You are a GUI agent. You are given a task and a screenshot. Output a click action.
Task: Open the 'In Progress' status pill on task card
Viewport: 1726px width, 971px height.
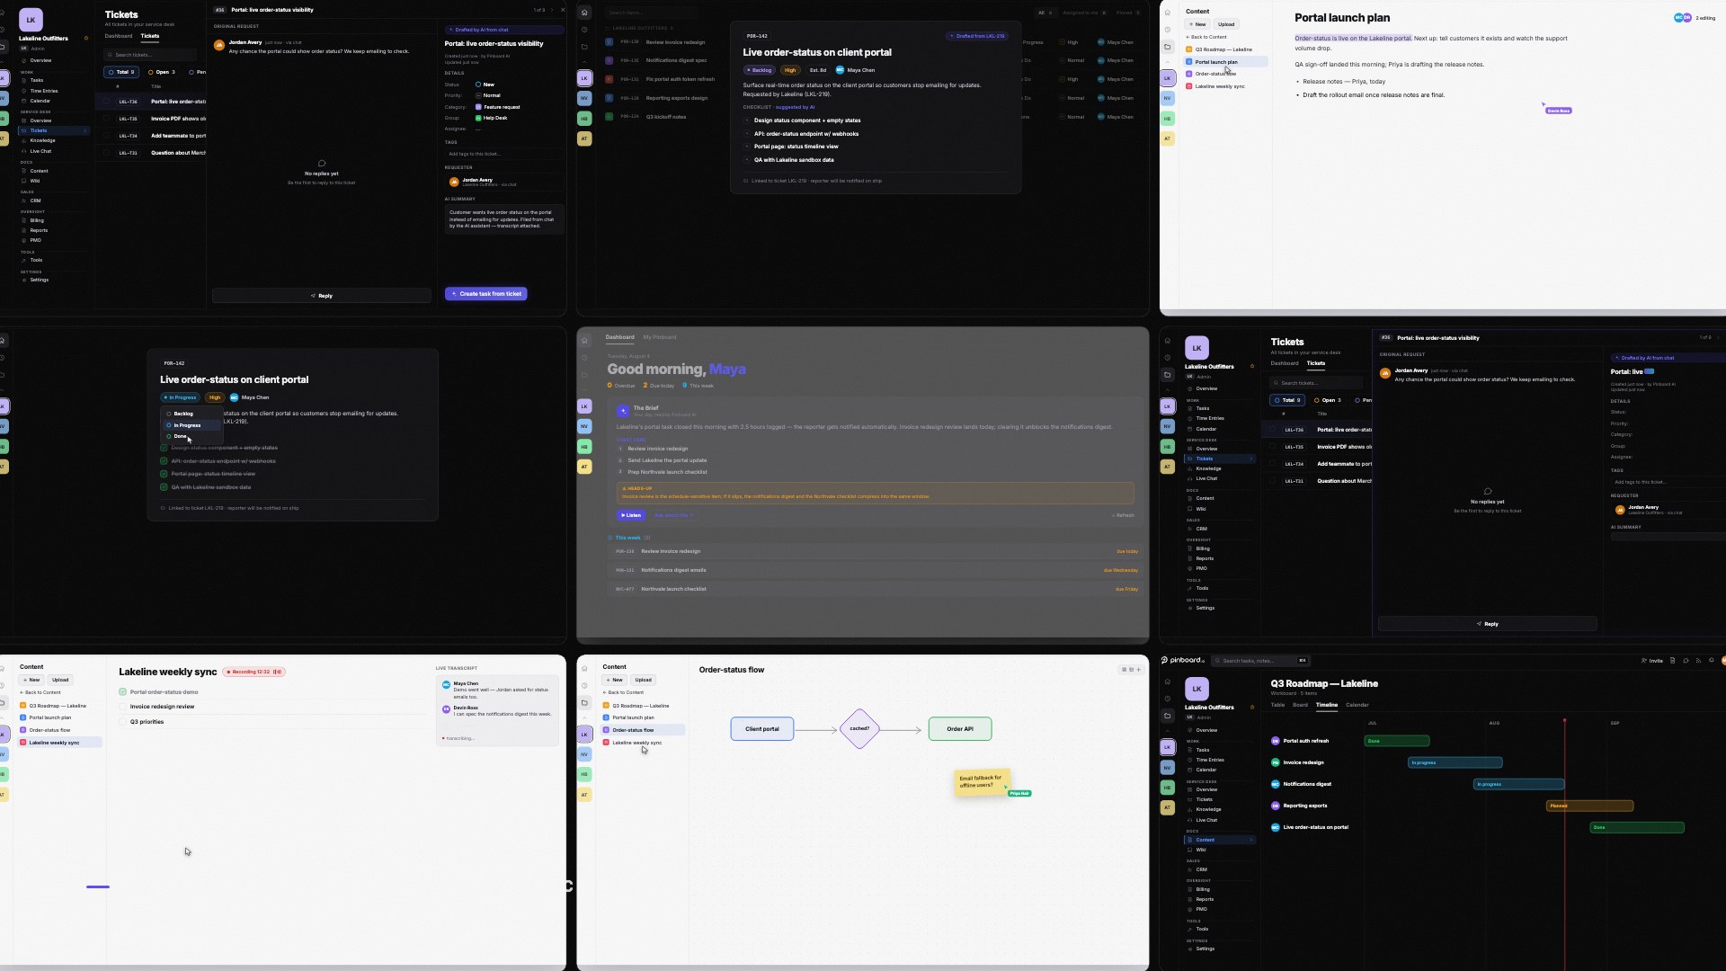[180, 397]
